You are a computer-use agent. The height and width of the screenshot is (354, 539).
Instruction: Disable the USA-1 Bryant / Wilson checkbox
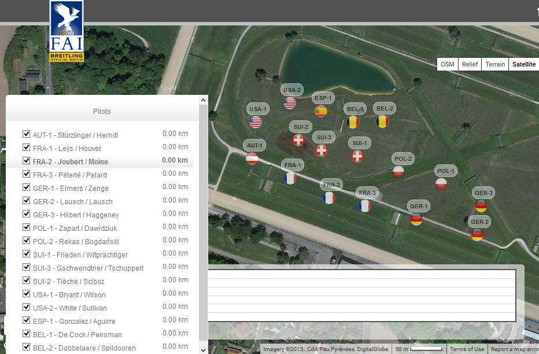click(26, 294)
